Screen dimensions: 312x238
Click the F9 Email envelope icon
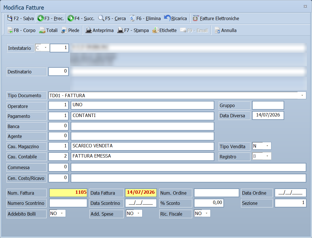tap(183, 30)
